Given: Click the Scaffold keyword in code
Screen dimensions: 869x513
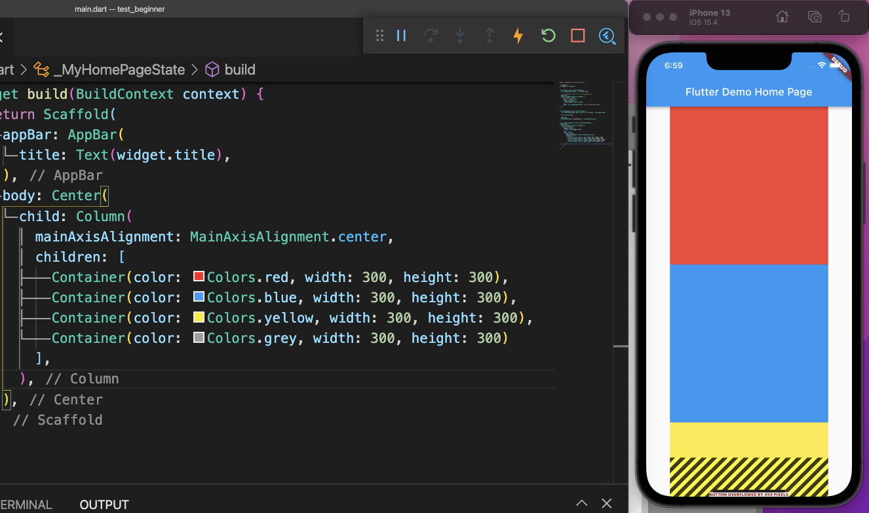Looking at the screenshot, I should (x=75, y=115).
